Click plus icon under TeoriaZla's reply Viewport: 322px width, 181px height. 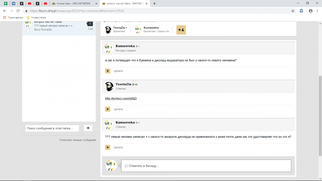pos(108,109)
